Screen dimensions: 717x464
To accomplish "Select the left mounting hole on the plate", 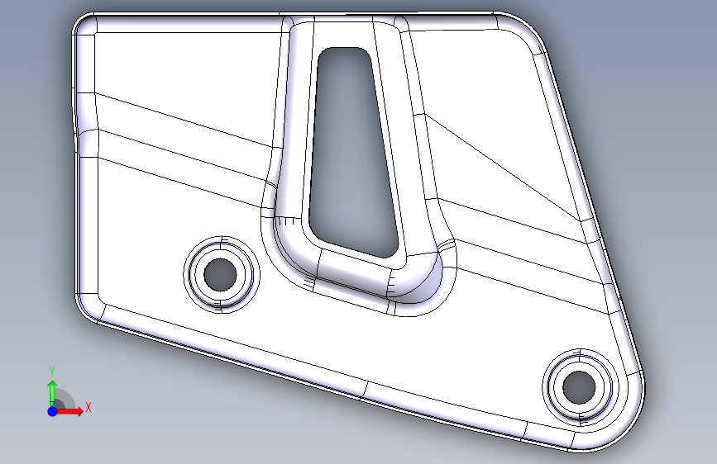I will [221, 274].
